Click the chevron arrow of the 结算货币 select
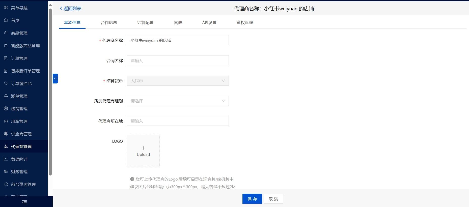The image size is (469, 207). click(223, 81)
